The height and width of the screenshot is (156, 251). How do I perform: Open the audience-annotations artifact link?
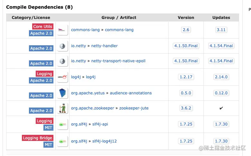coord(131,93)
